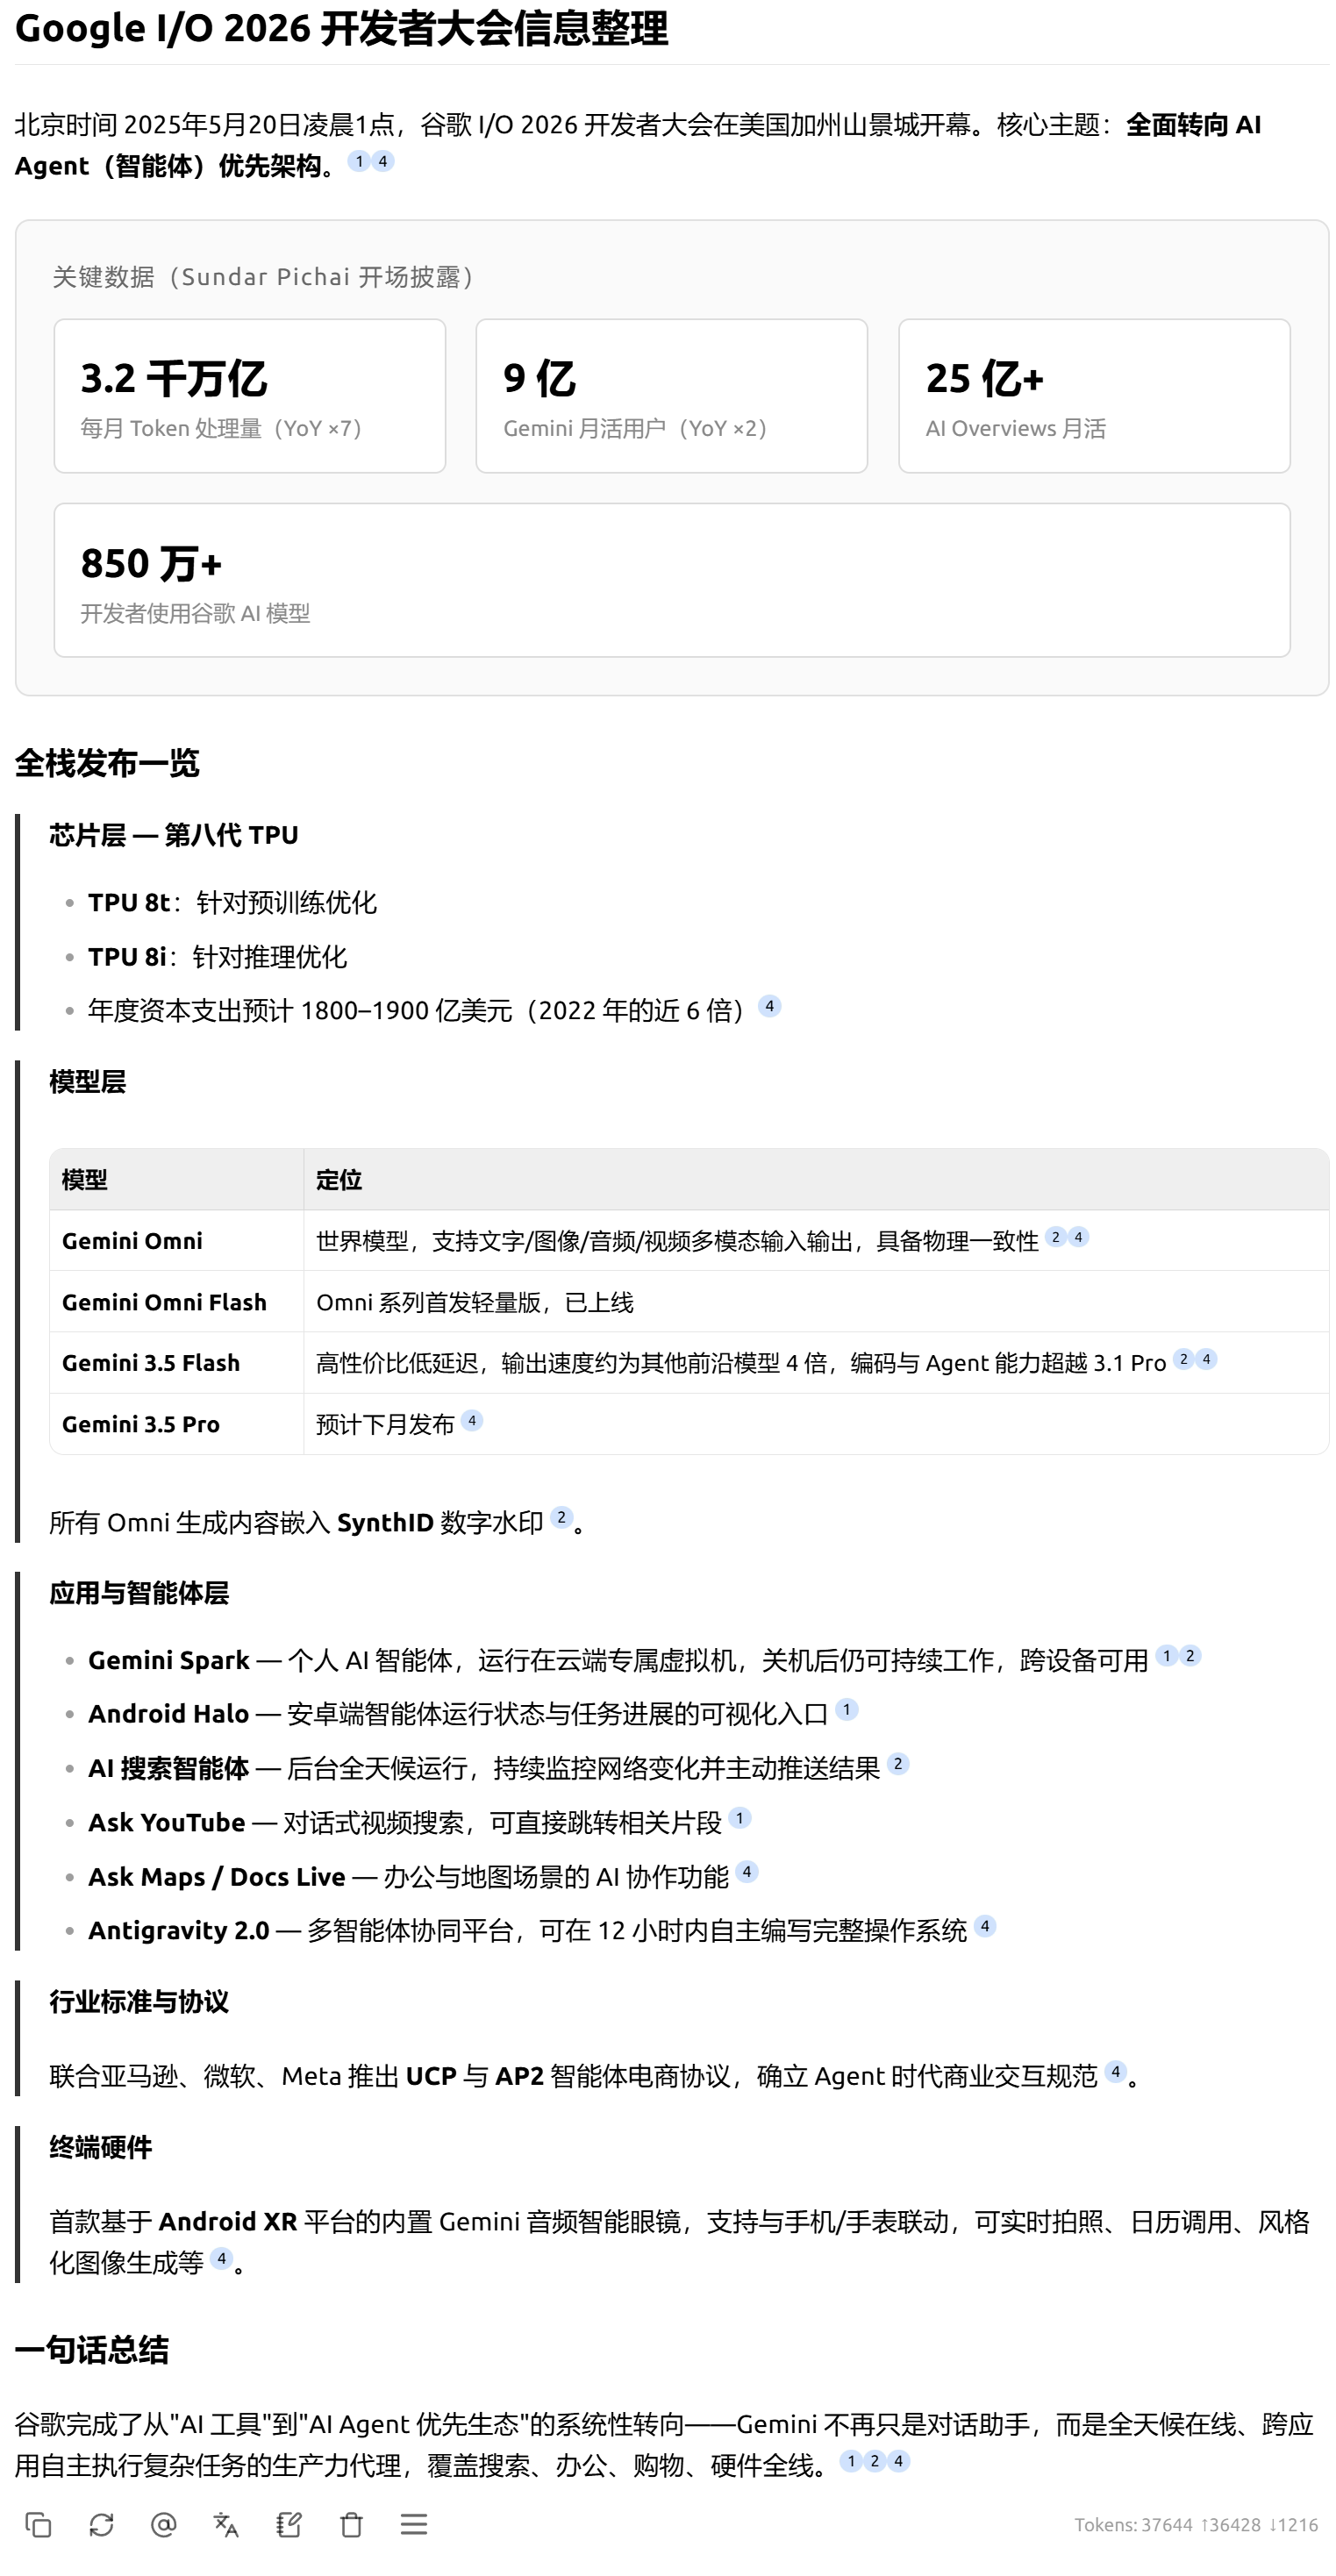The height and width of the screenshot is (2576, 1336).
Task: Click the 9 亿 Gemini 月活用户 card
Action: (672, 396)
